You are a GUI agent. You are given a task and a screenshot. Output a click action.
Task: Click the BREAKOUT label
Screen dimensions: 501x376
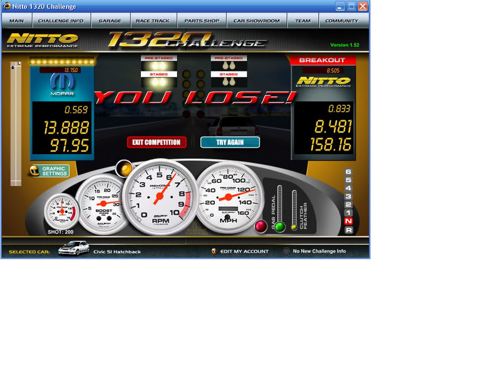[322, 60]
